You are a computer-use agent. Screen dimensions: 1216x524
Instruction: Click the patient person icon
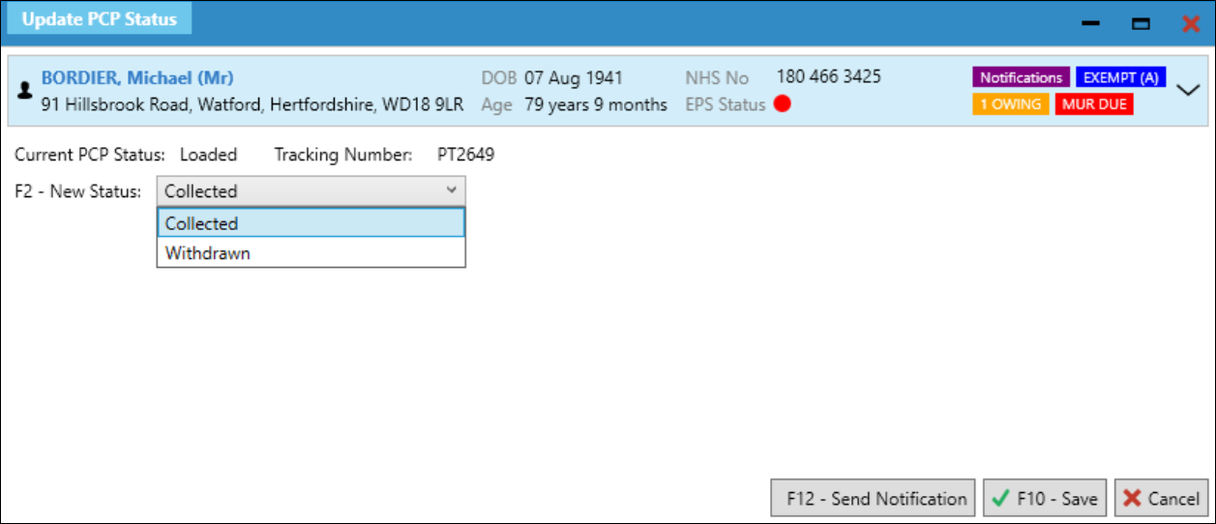25,90
